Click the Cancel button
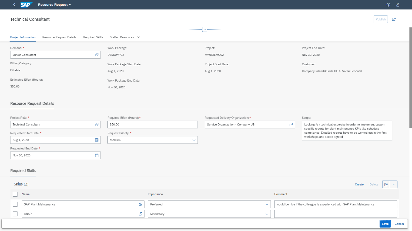The image size is (412, 231). click(x=399, y=224)
